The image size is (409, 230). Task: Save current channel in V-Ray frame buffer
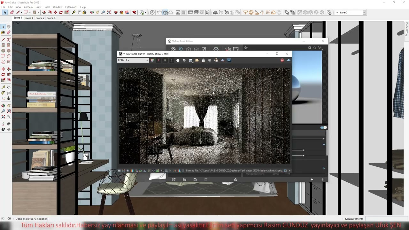pyautogui.click(x=190, y=60)
